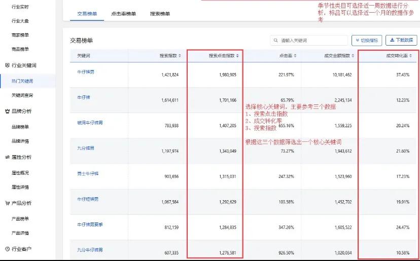Open 行业大盘 in sidebar
This screenshot has width=420, height=261.
20,21
